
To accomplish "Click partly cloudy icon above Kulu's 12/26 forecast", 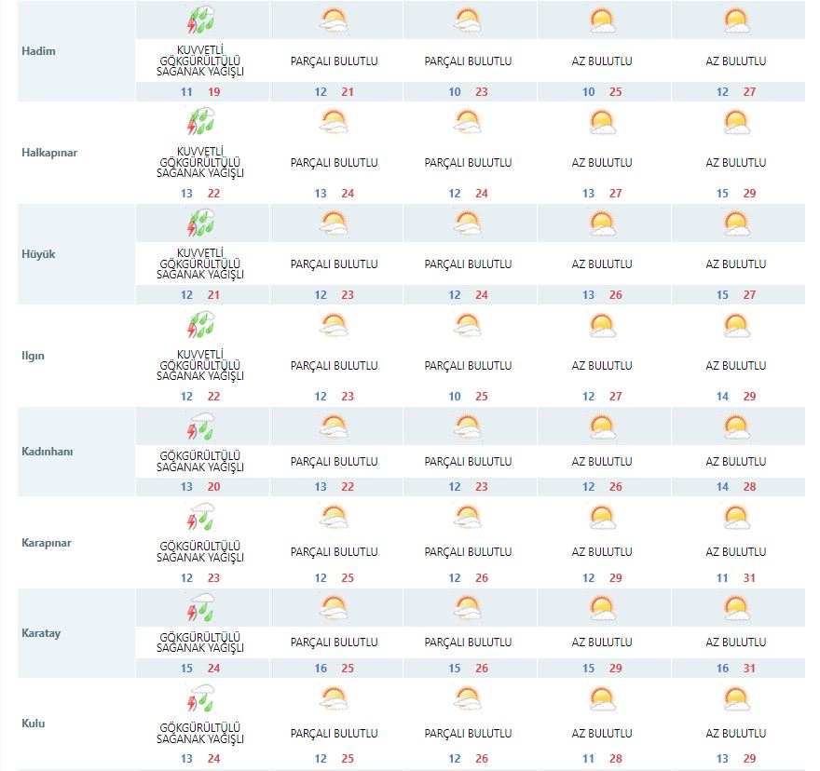I will point(468,698).
